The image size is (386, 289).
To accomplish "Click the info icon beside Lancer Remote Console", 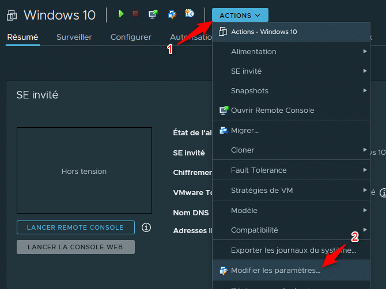I will tap(146, 227).
